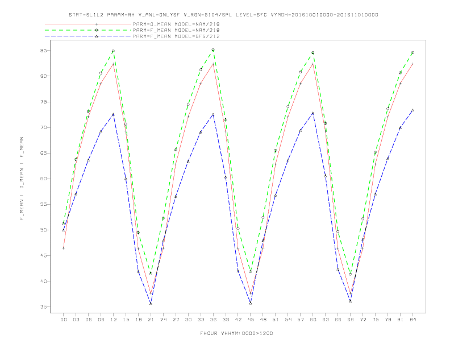This screenshot has width=450, height=348.
Task: Click blue triangle data point at hour 60 peak
Action: click(313, 113)
